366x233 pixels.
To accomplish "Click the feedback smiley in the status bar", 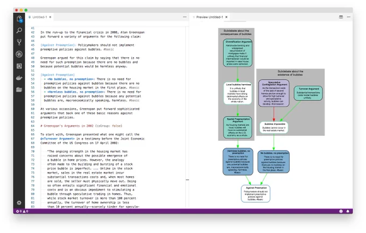I will [x=341, y=211].
